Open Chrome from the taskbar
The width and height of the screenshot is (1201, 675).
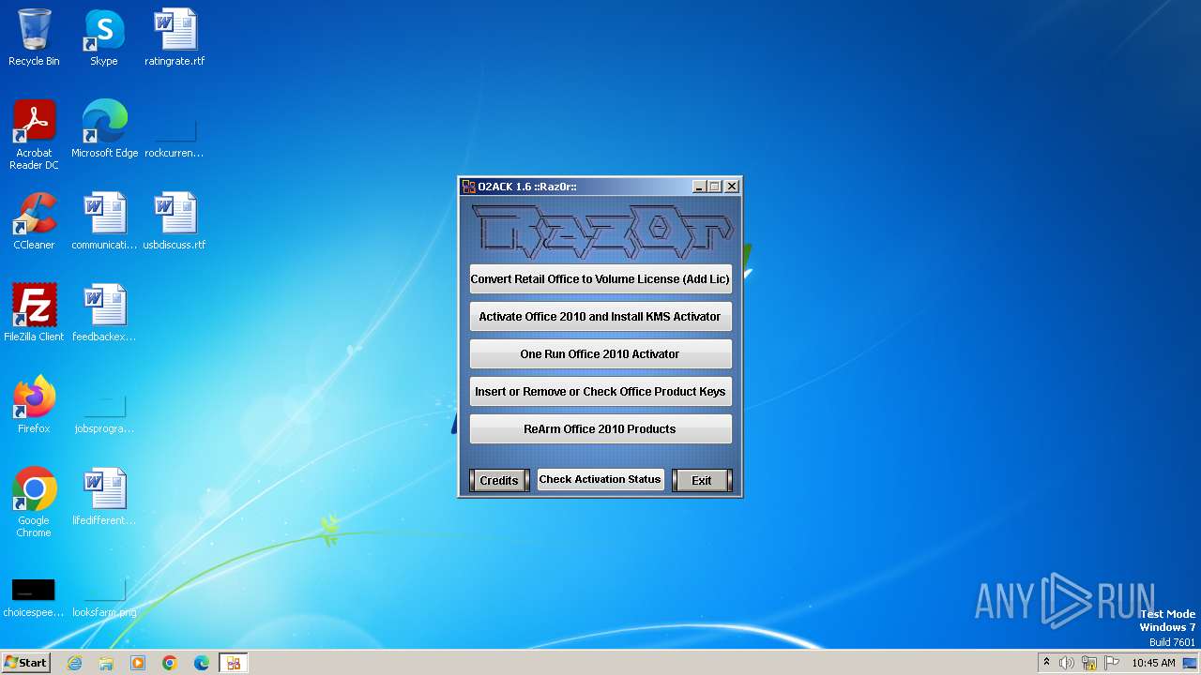170,663
